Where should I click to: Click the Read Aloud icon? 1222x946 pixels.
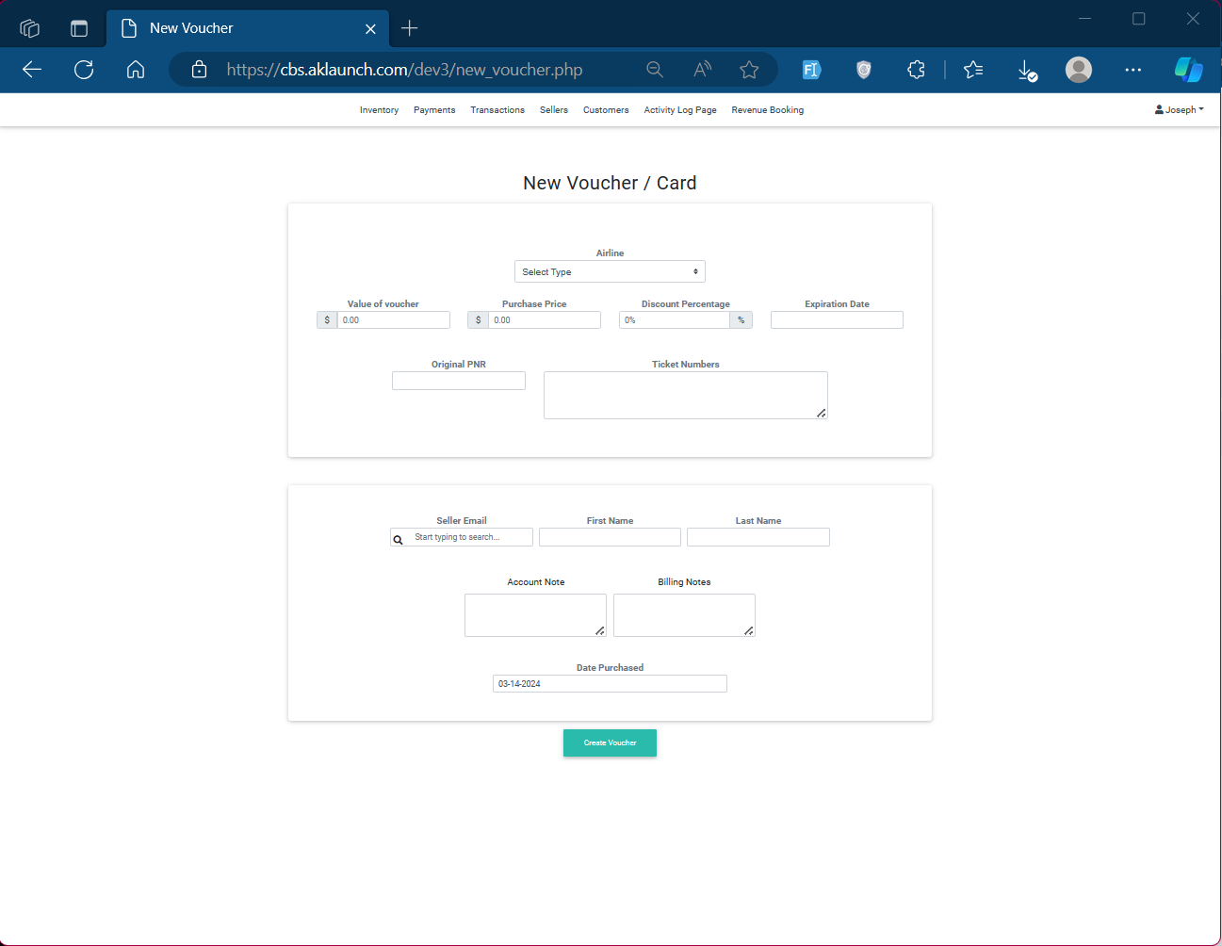[702, 70]
